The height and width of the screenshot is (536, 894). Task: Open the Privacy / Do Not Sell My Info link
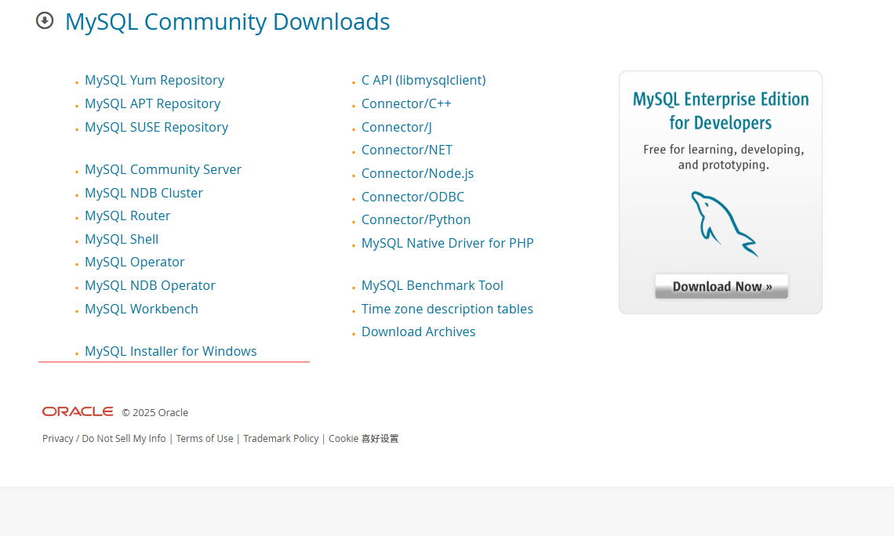click(x=104, y=439)
